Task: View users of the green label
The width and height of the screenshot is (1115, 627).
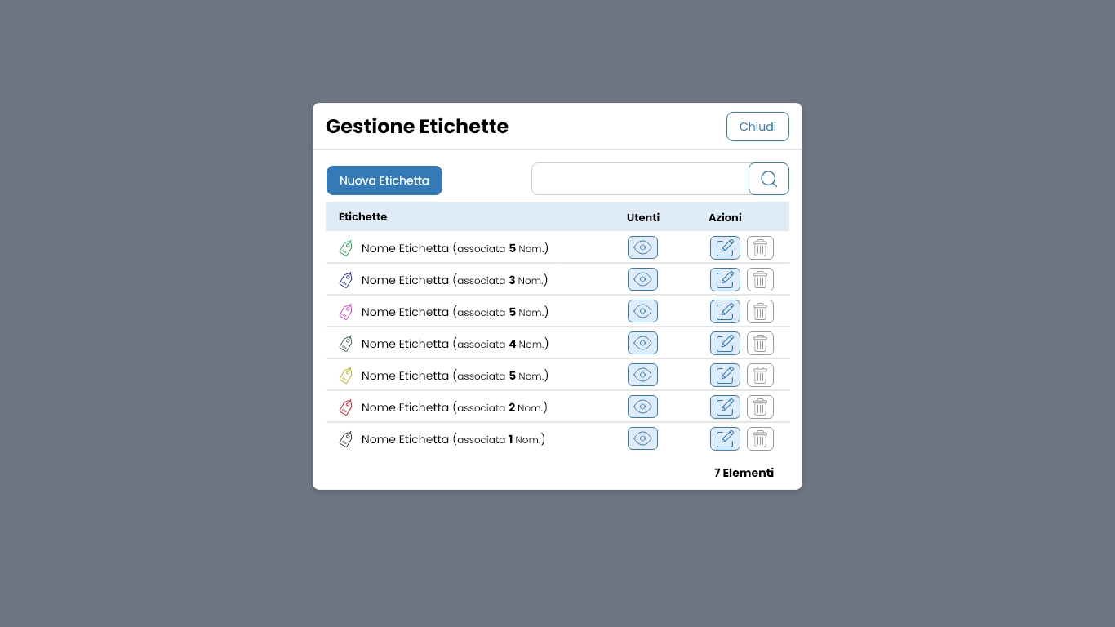Action: [642, 247]
